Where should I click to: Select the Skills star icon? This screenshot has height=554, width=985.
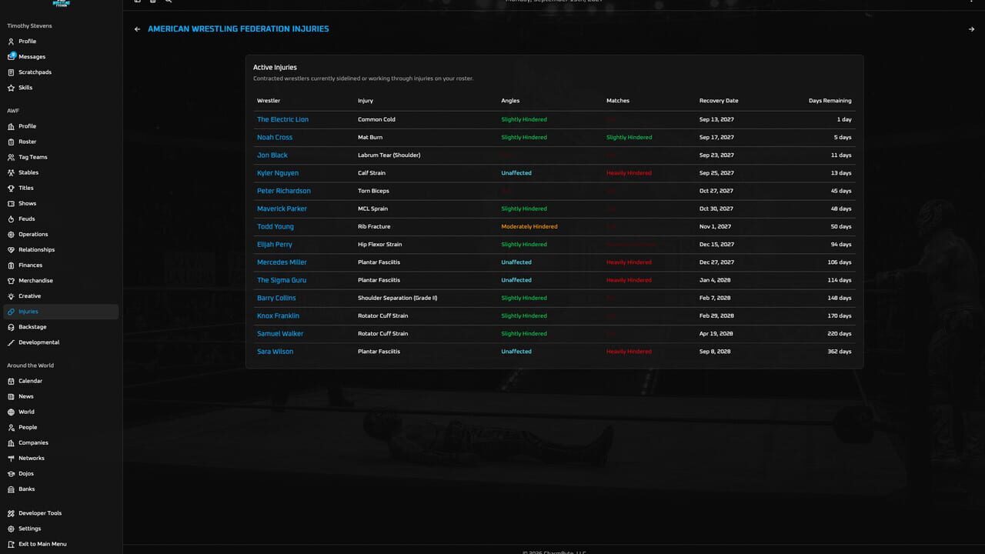click(x=11, y=88)
